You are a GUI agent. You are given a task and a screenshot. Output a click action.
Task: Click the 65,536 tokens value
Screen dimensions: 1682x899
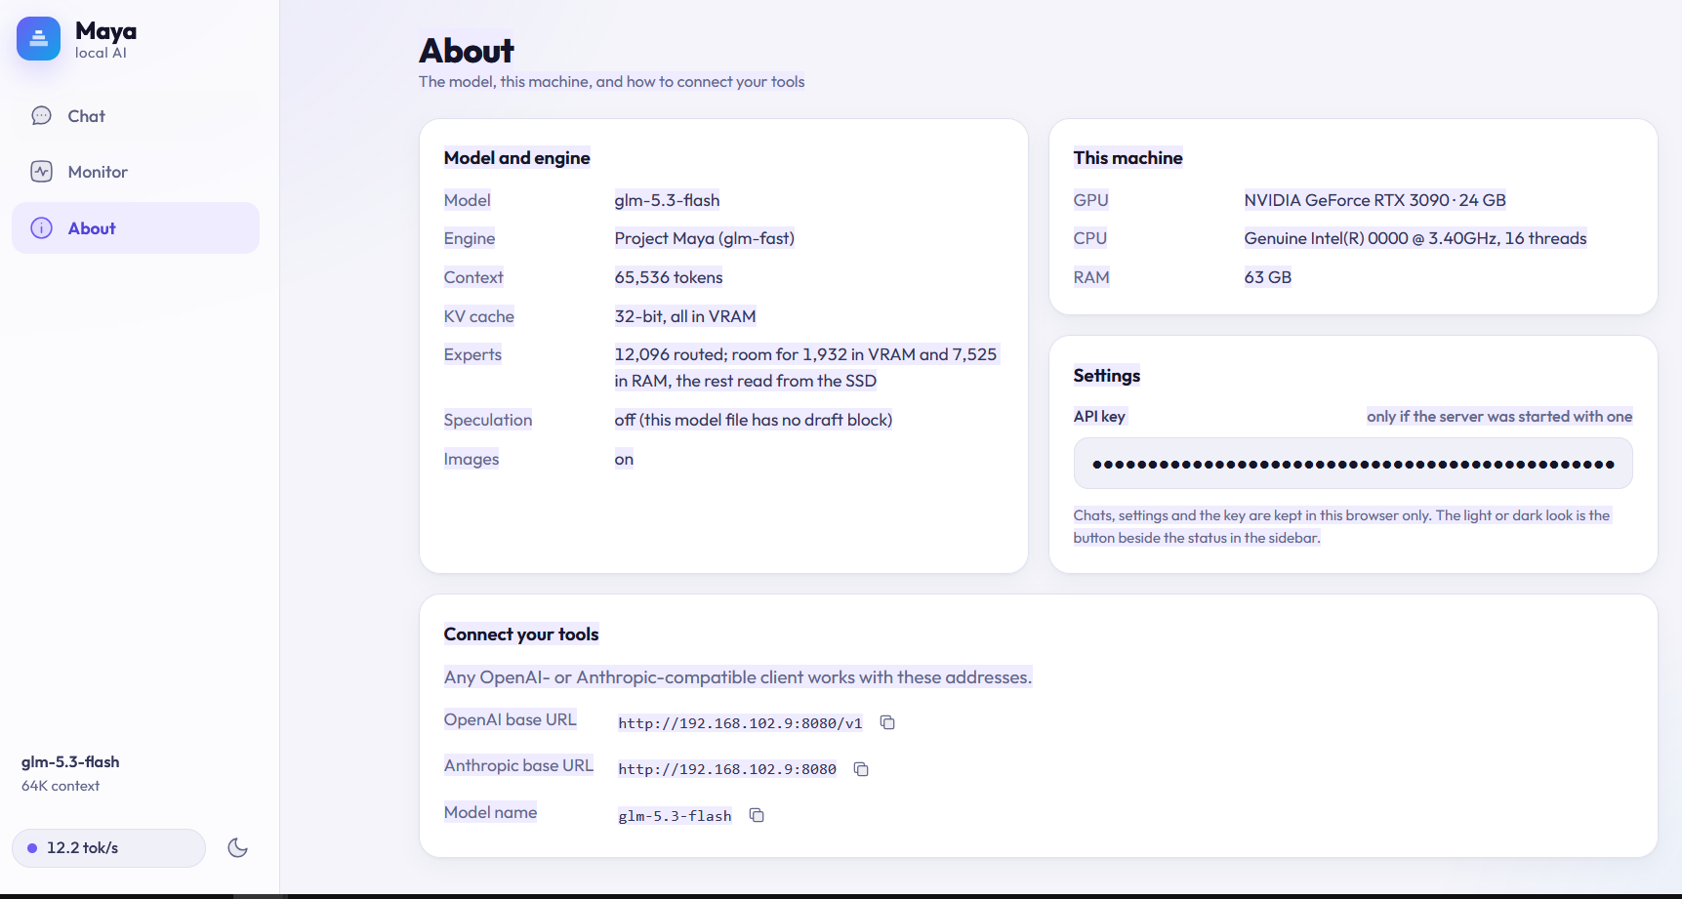click(x=669, y=277)
